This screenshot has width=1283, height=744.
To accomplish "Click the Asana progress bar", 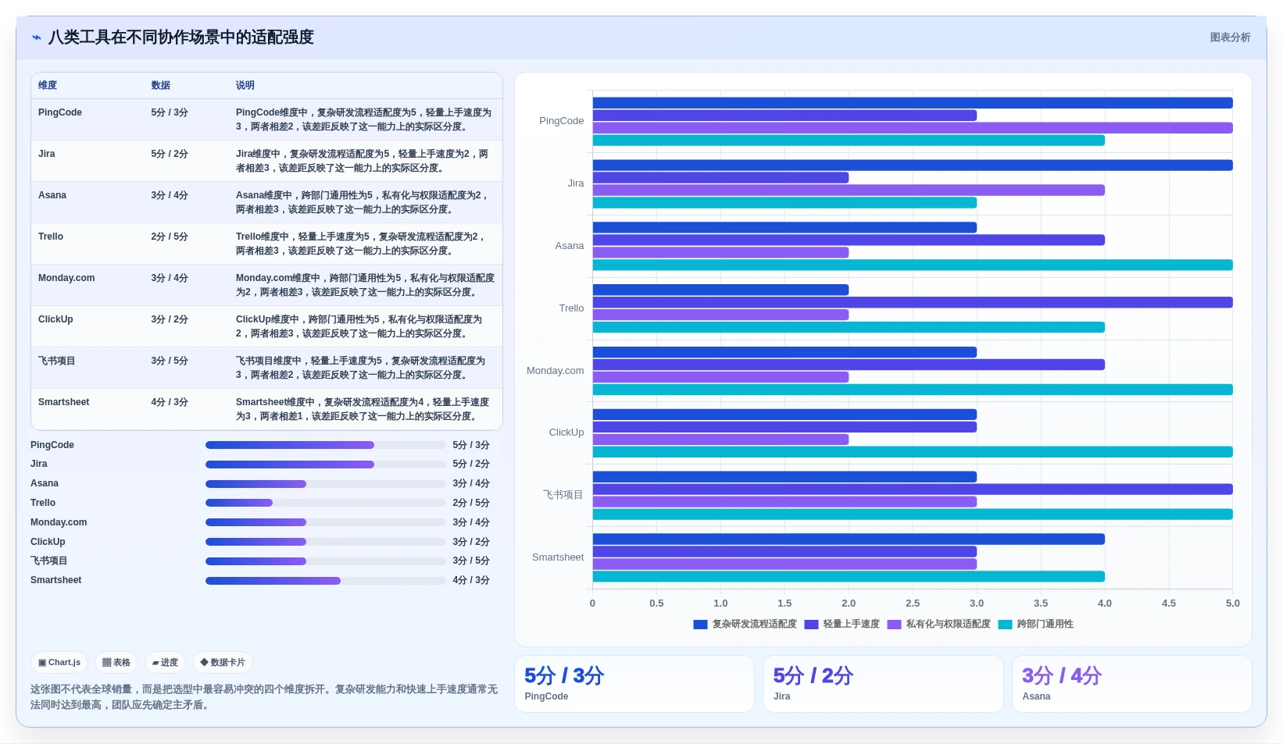I will (326, 484).
